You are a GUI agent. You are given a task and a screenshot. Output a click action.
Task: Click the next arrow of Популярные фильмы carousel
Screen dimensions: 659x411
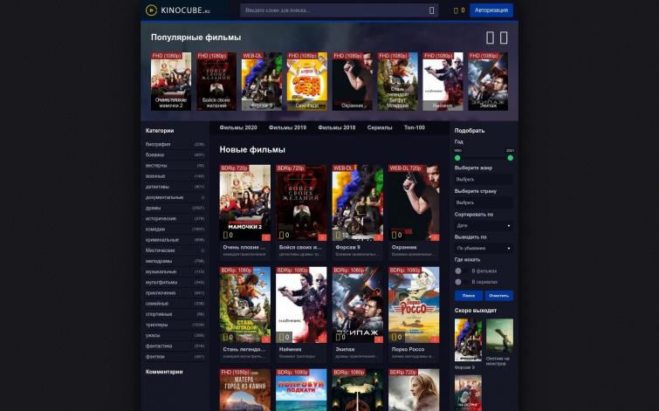(x=504, y=38)
